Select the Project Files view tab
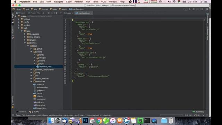Viewport: 222px width, 125px height. tap(34, 13)
